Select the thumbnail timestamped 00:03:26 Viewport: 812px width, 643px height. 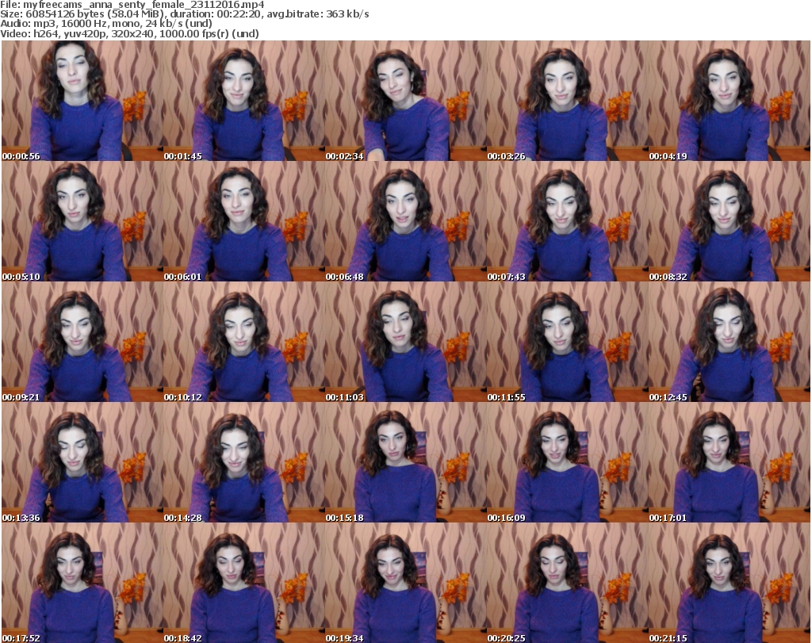pos(567,101)
